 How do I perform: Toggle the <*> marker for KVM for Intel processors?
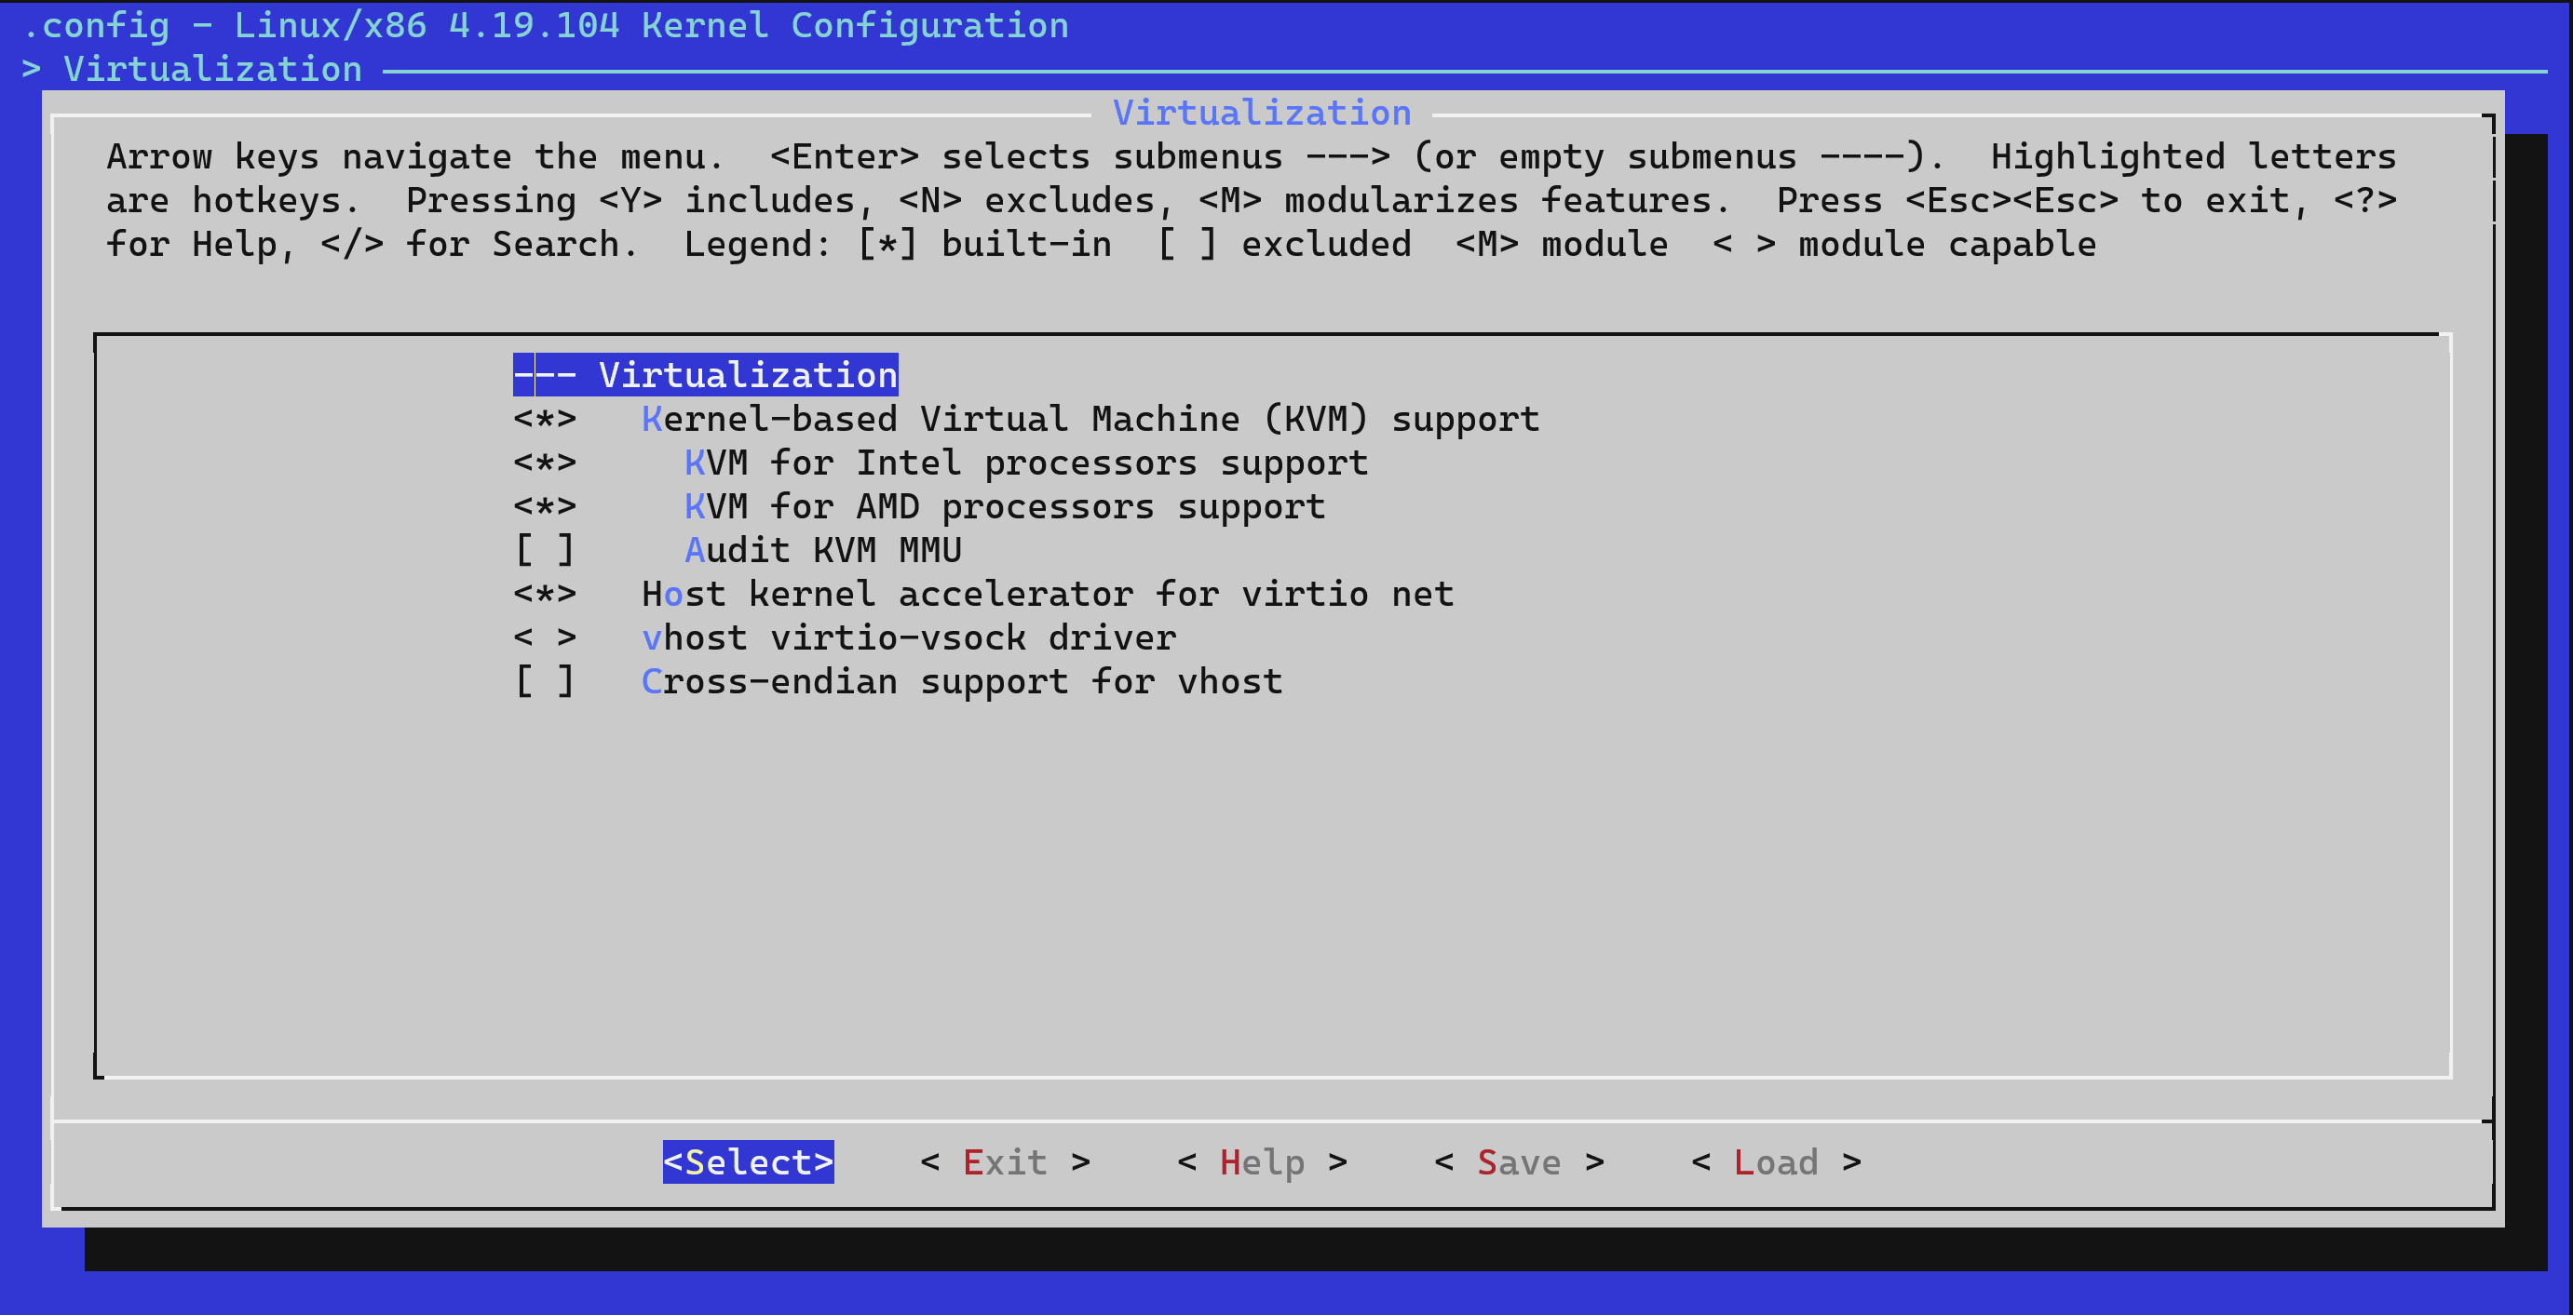(545, 463)
